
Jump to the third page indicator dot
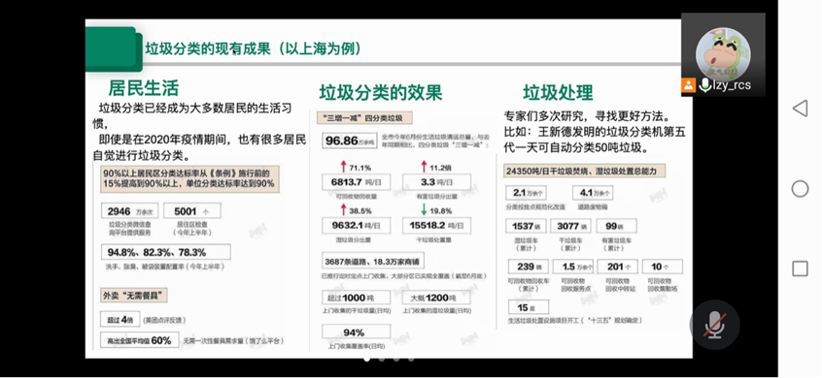pyautogui.click(x=396, y=359)
